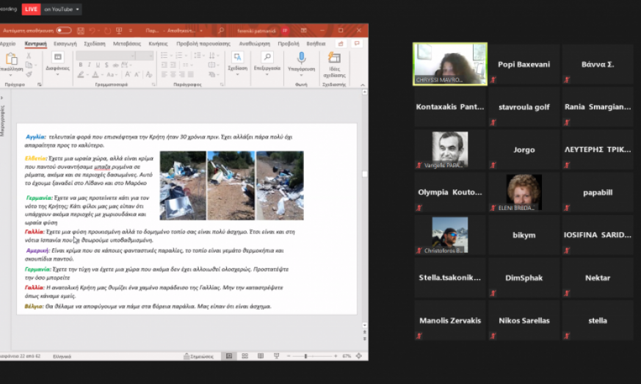Click the Save floppy disk icon

click(x=81, y=31)
